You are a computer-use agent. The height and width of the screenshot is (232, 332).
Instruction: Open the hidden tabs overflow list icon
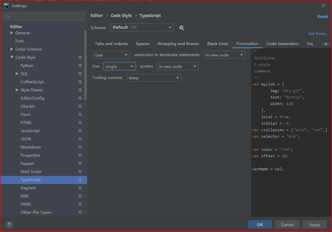tap(325, 44)
